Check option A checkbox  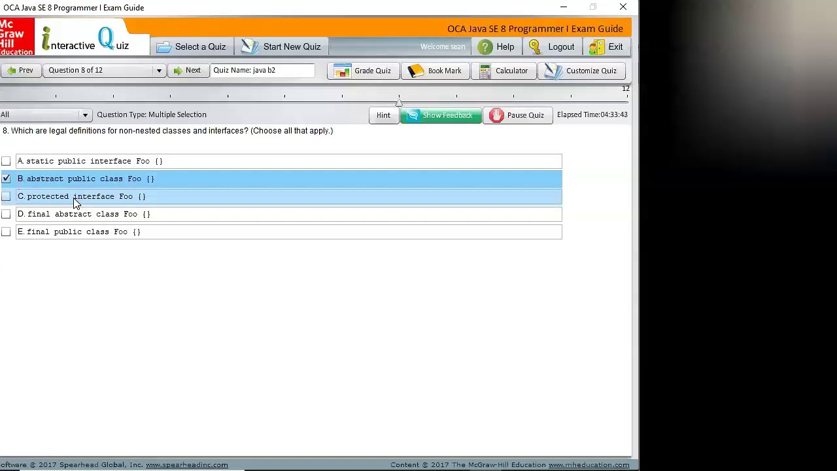tap(6, 161)
